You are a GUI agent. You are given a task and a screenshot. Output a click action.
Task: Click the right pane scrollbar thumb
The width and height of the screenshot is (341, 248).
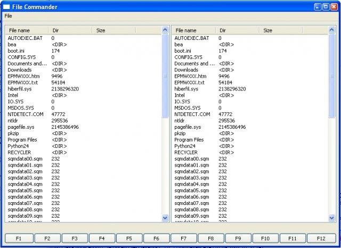331,76
